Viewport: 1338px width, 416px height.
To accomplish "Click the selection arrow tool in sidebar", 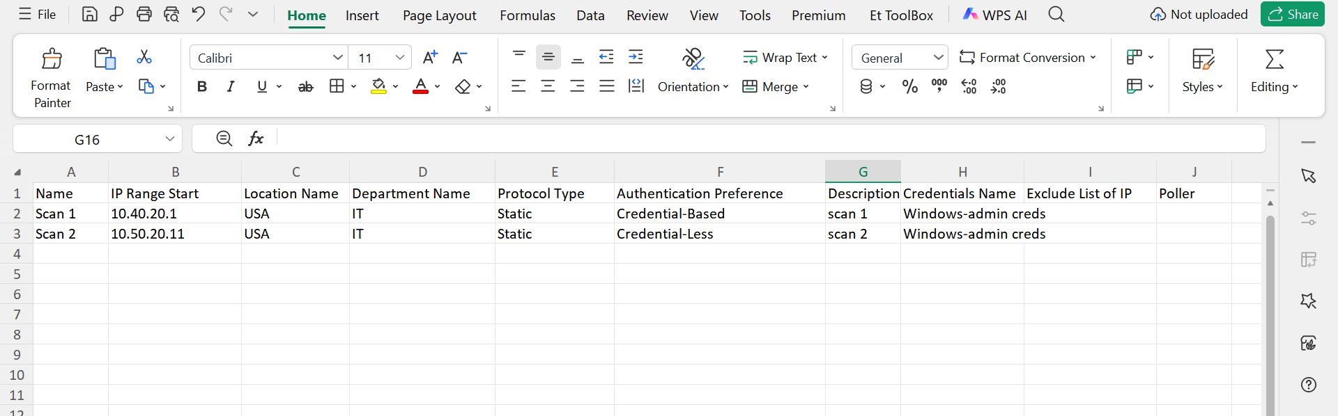I will 1309,176.
